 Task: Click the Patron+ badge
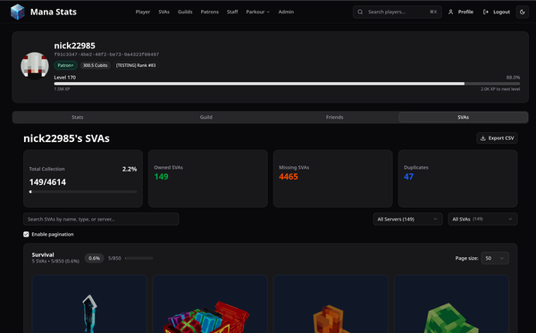click(65, 65)
